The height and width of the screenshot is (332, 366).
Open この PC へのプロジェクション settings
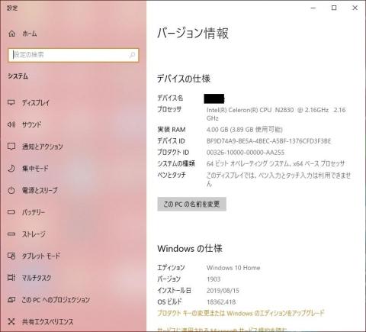pyautogui.click(x=56, y=300)
